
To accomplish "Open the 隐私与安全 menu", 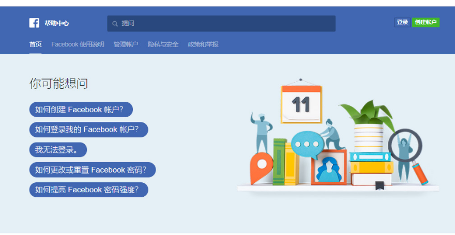I will tap(163, 44).
